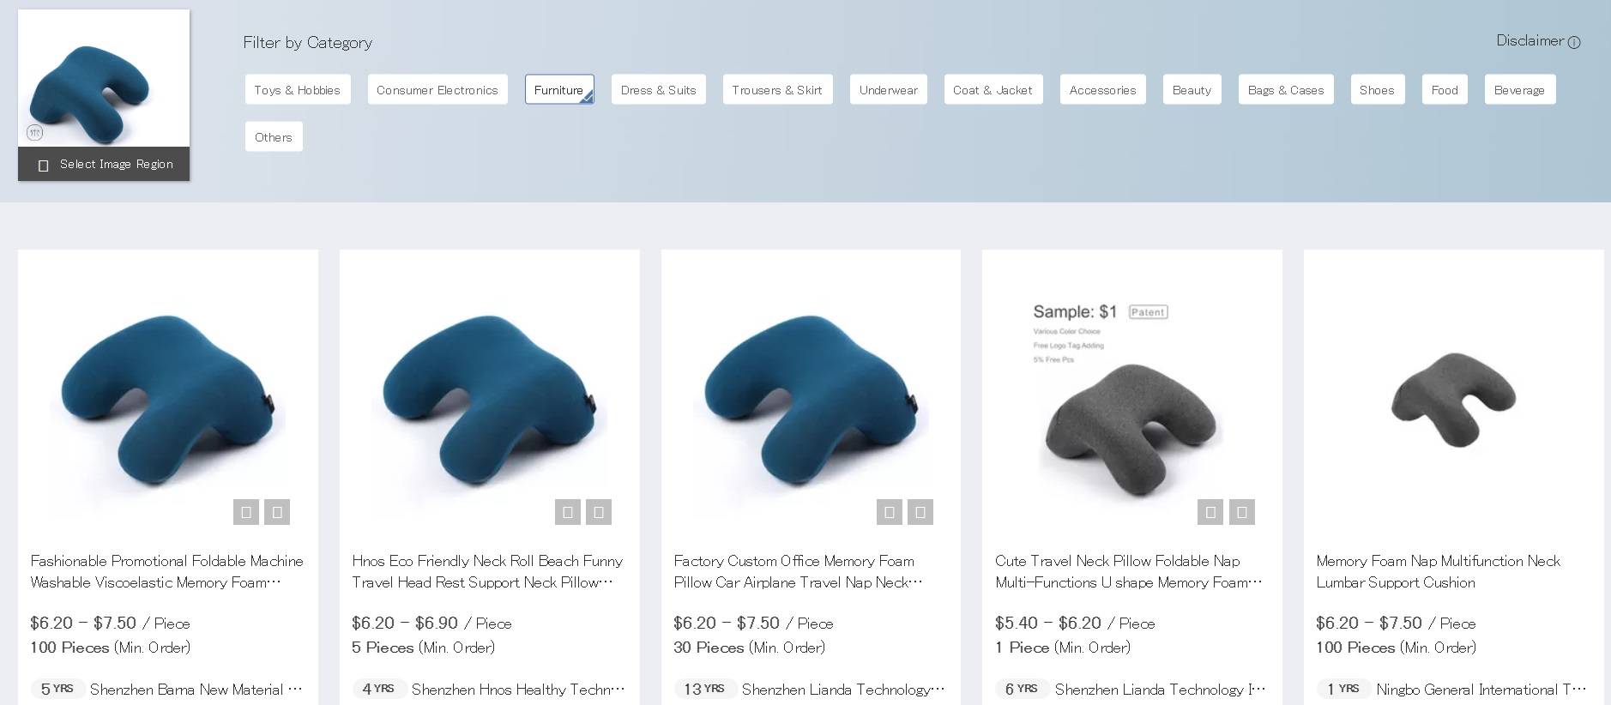Click the round badge icon on the uploaded pillow image
The image size is (1611, 705).
click(x=34, y=132)
